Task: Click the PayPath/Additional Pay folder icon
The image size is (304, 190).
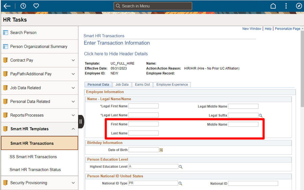Action: coord(5,74)
